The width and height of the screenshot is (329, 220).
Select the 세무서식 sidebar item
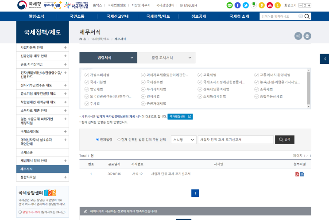tap(43, 169)
